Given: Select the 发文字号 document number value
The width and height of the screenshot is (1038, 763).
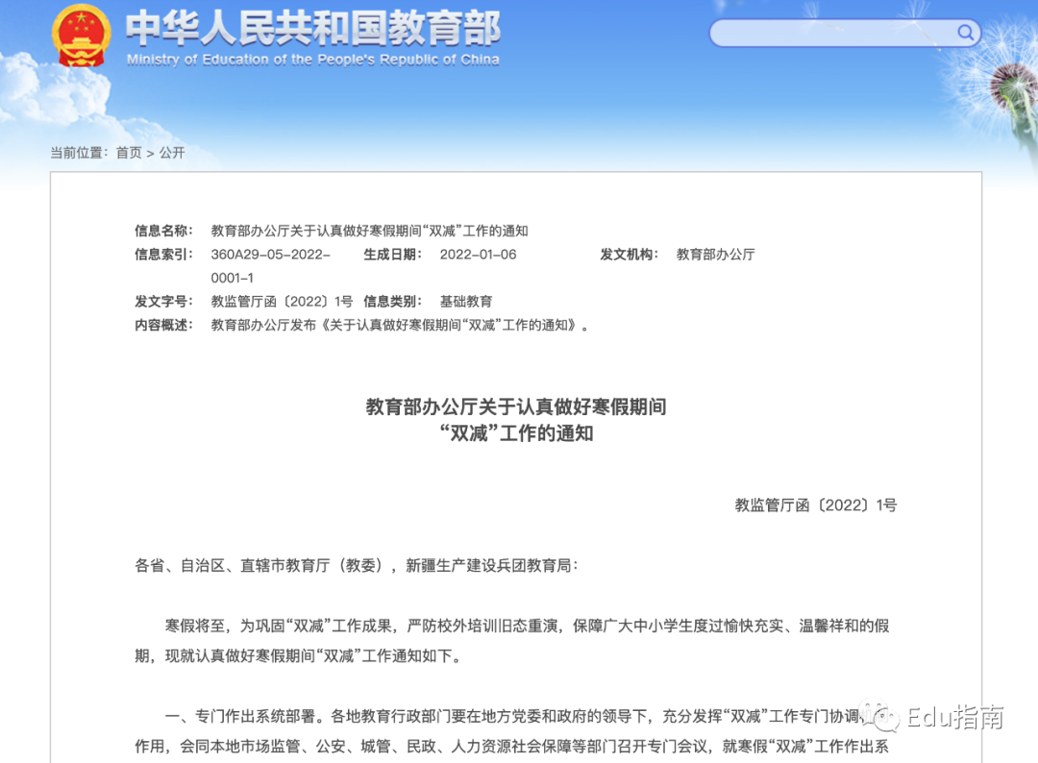Looking at the screenshot, I should pyautogui.click(x=282, y=302).
